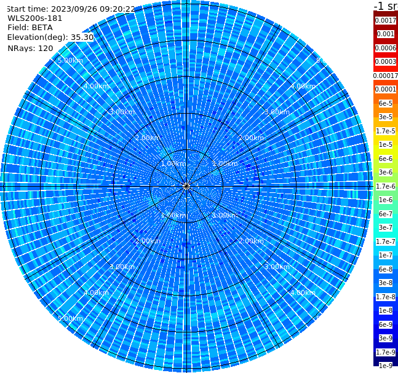Viewport: 398px width, 373px height.
Task: Select the 1e-9 colorbar bottom label
Action: (386, 366)
